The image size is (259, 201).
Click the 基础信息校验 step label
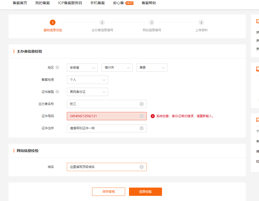tap(53, 30)
